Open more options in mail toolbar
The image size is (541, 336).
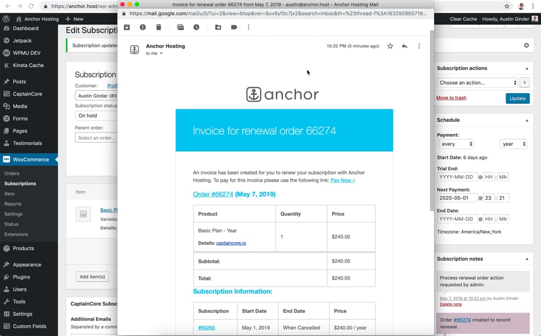coord(249,27)
